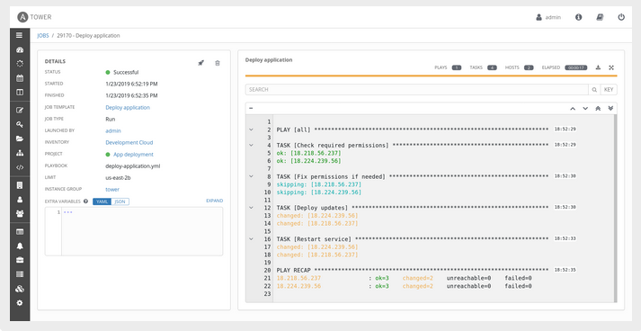Image resolution: width=641 pixels, height=331 pixels.
Task: Jump to bottom of output with double chevron
Action: pyautogui.click(x=610, y=109)
